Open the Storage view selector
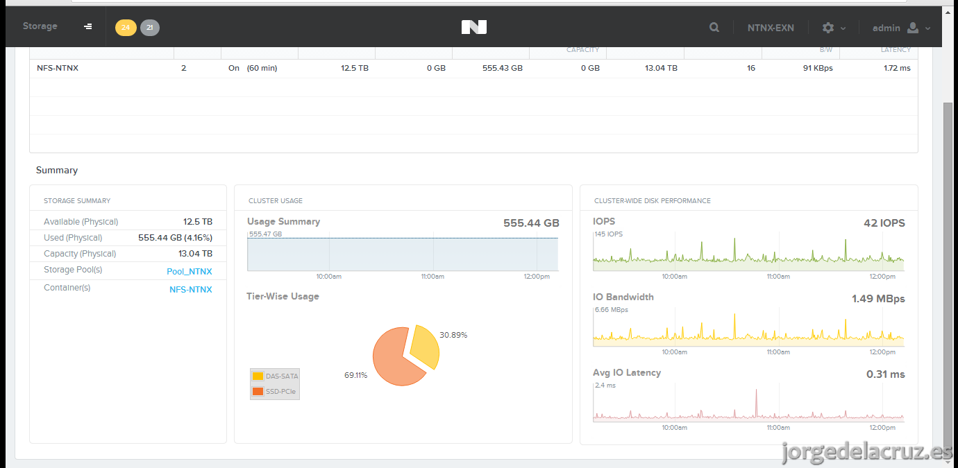This screenshot has width=958, height=468. point(40,26)
